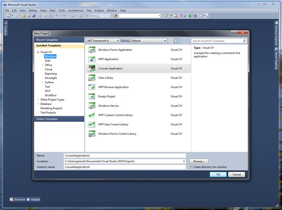Viewport: 282px width, 210px height.
Task: Select Modeling Projects in tree
Action: click(x=51, y=108)
